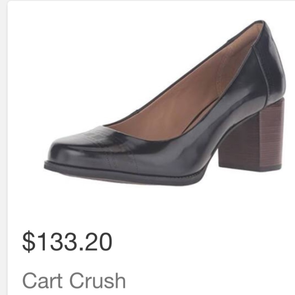Click the dollar sign in the price

coord(29,242)
